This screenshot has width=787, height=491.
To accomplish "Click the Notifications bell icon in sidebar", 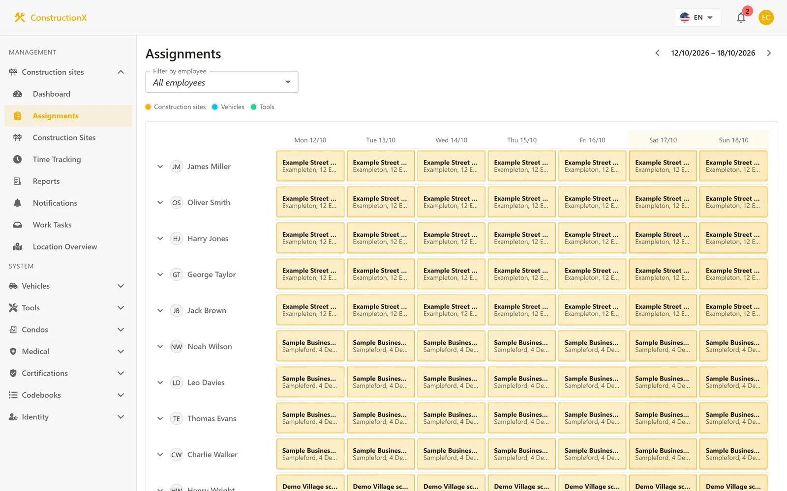I will (x=18, y=203).
